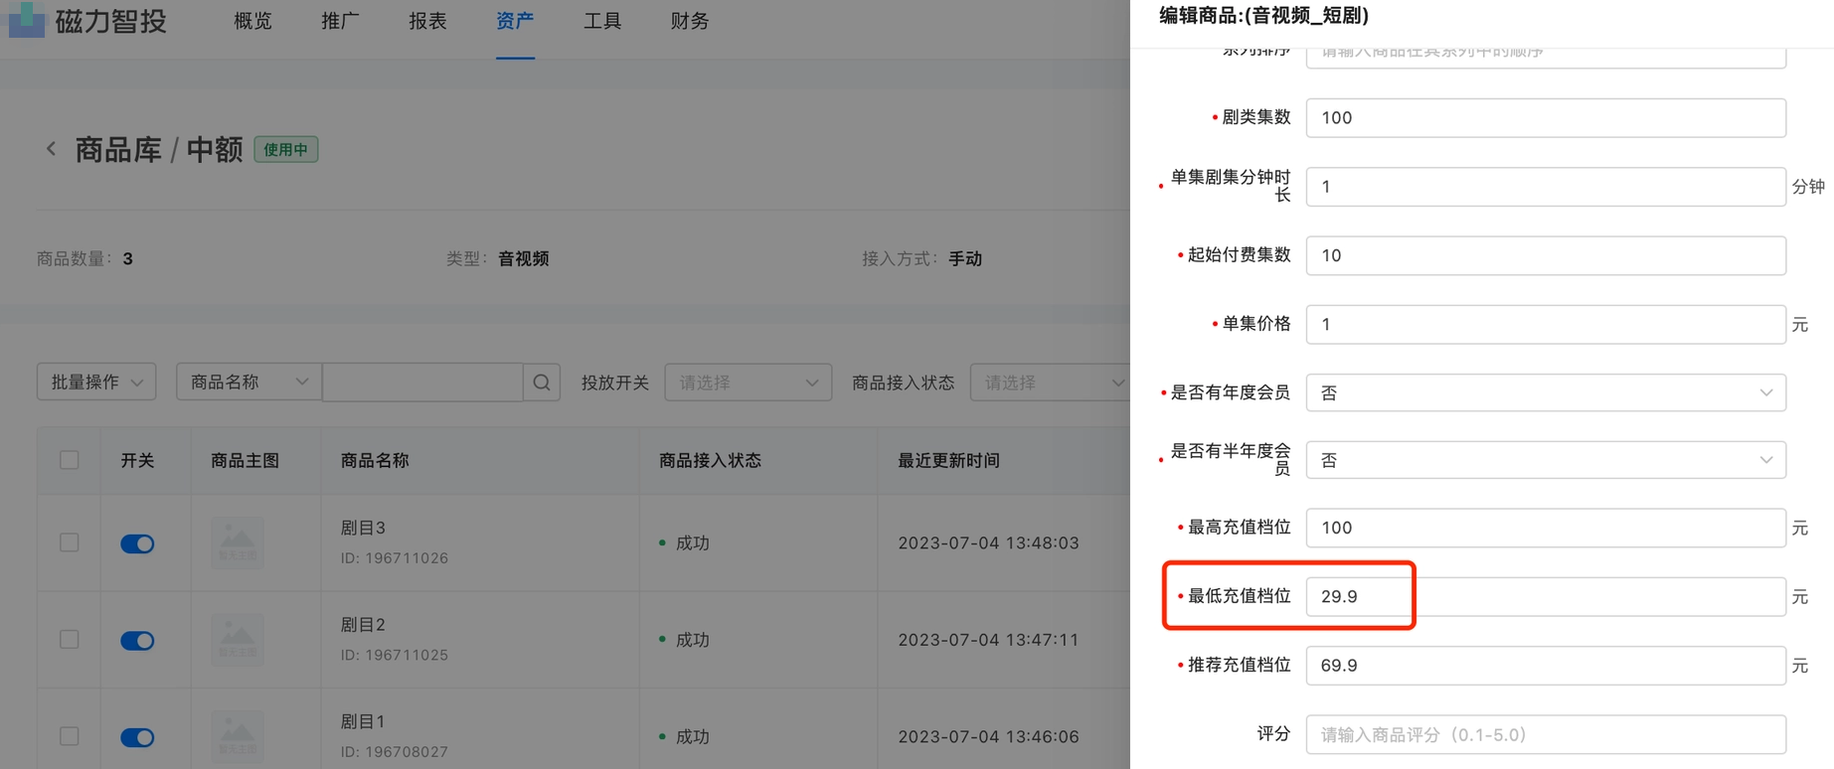This screenshot has height=769, width=1834.
Task: Click timestamp 2023-07-04 13:47:11
Action: pyautogui.click(x=988, y=640)
